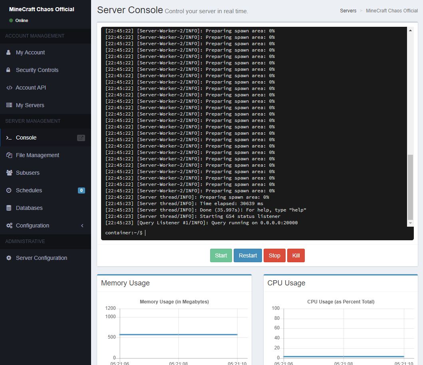Expand the Configuration submenu chevron
The image size is (423, 365).
(82, 225)
